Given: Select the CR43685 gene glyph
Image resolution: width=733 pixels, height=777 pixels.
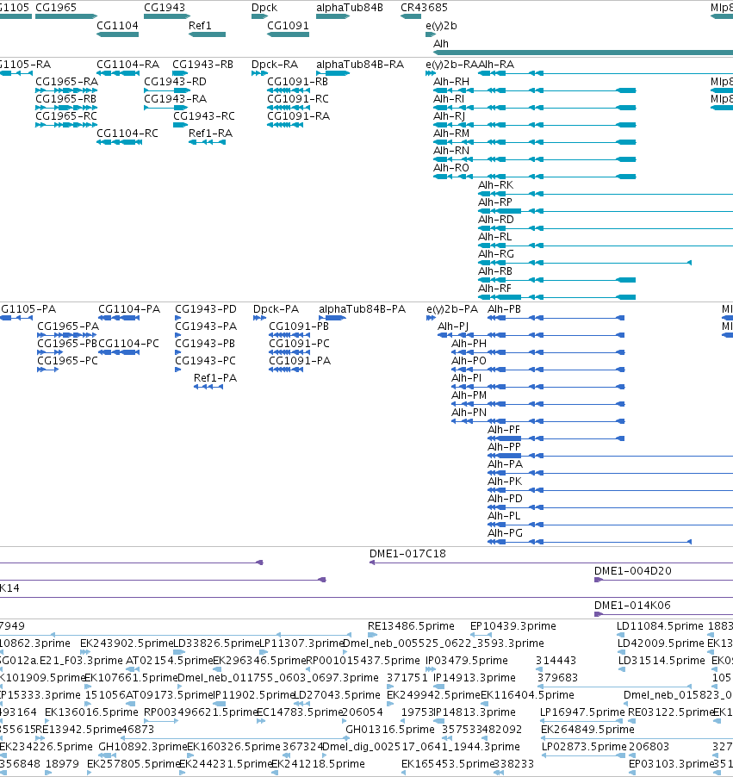Looking at the screenshot, I should [411, 16].
